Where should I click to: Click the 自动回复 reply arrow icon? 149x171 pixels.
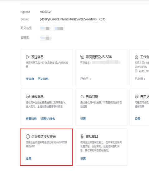82,96
